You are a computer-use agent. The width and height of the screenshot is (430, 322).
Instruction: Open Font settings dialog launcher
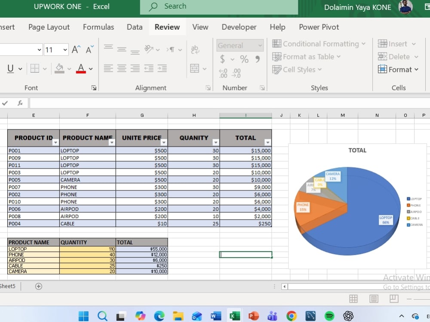point(94,88)
